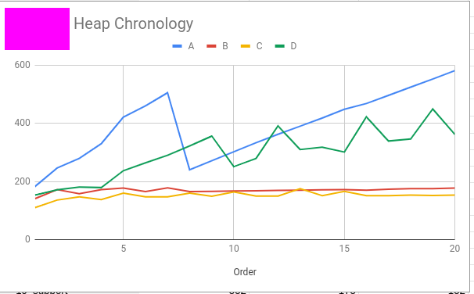Click legend label D
The image size is (474, 294).
[x=293, y=46]
